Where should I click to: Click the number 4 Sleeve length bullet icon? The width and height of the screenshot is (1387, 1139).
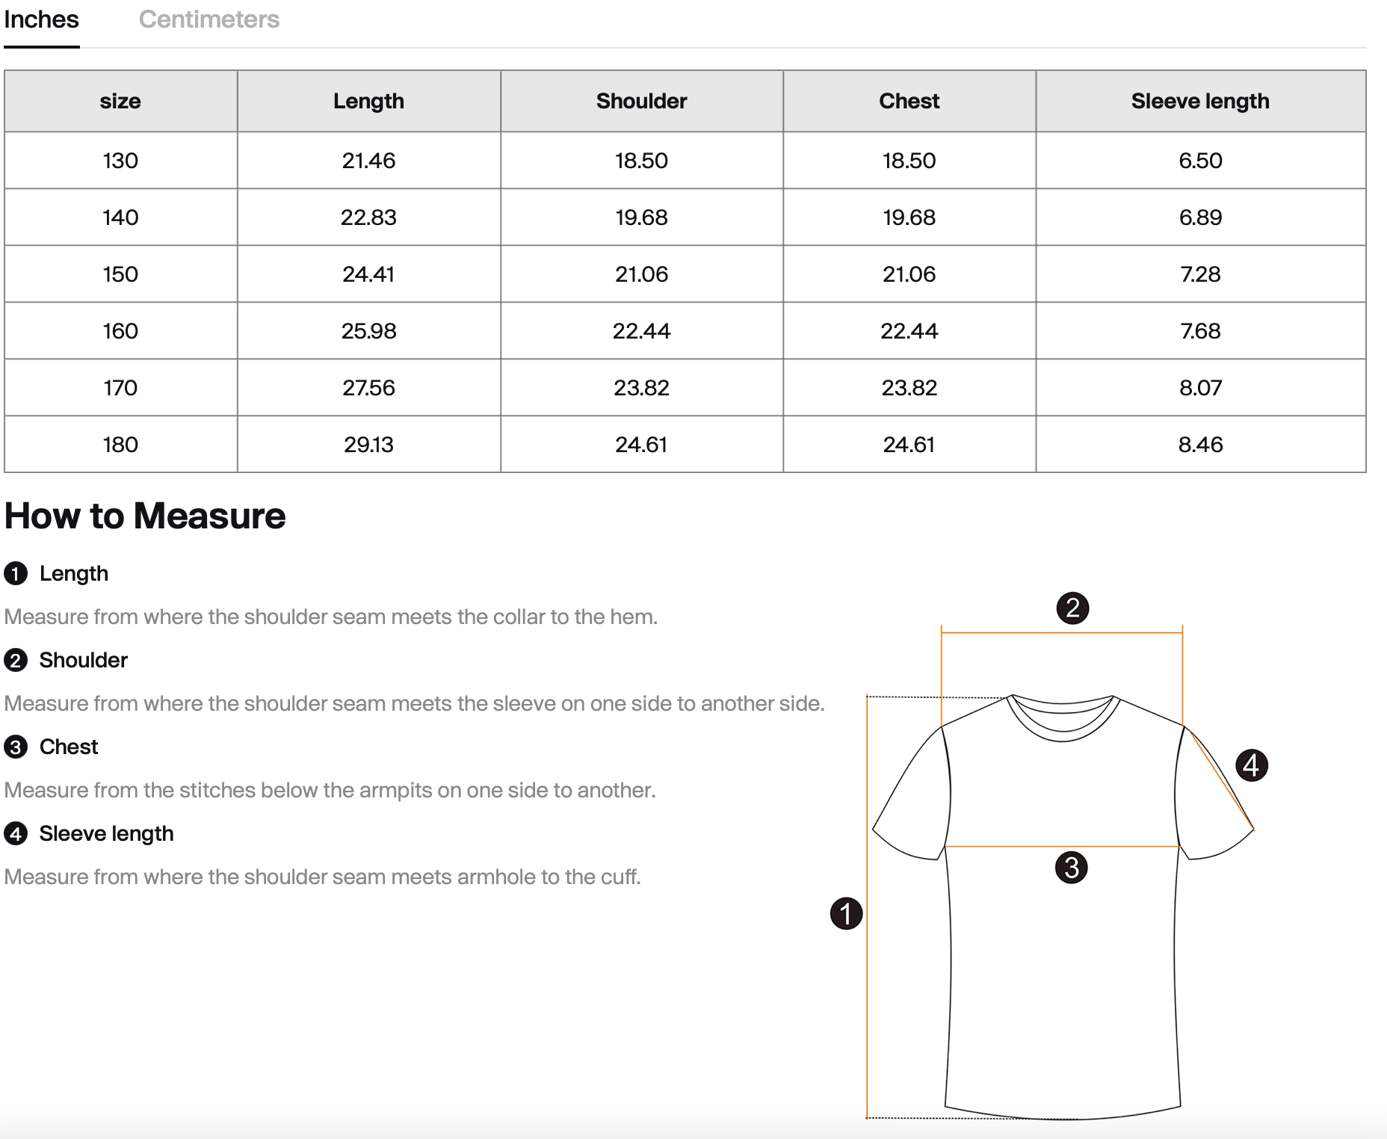pyautogui.click(x=16, y=834)
